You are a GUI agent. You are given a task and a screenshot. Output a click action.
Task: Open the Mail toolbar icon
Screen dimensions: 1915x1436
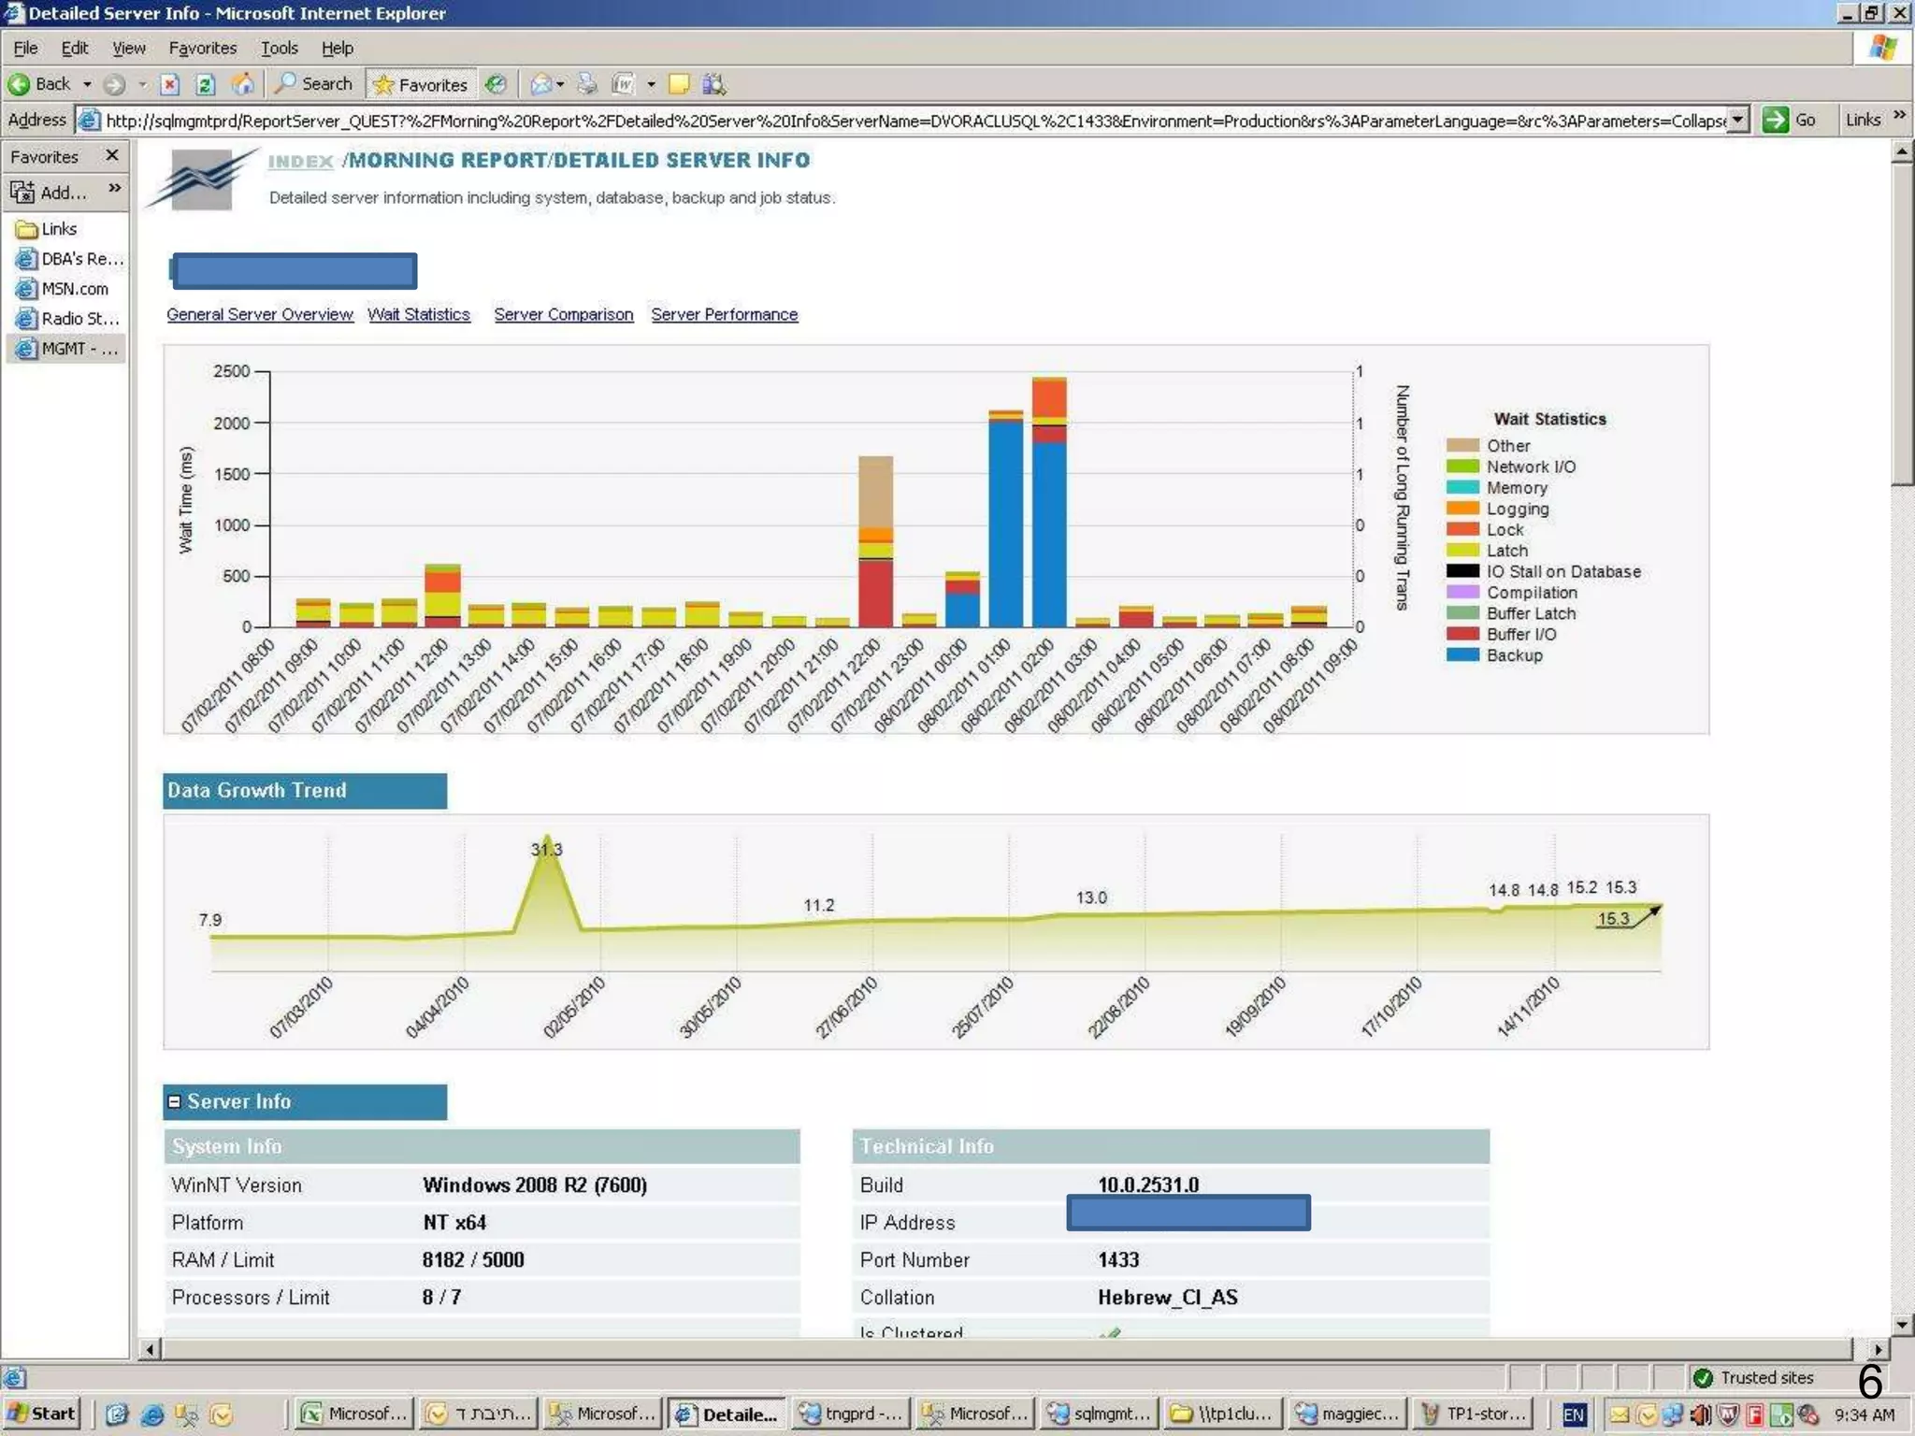point(540,85)
